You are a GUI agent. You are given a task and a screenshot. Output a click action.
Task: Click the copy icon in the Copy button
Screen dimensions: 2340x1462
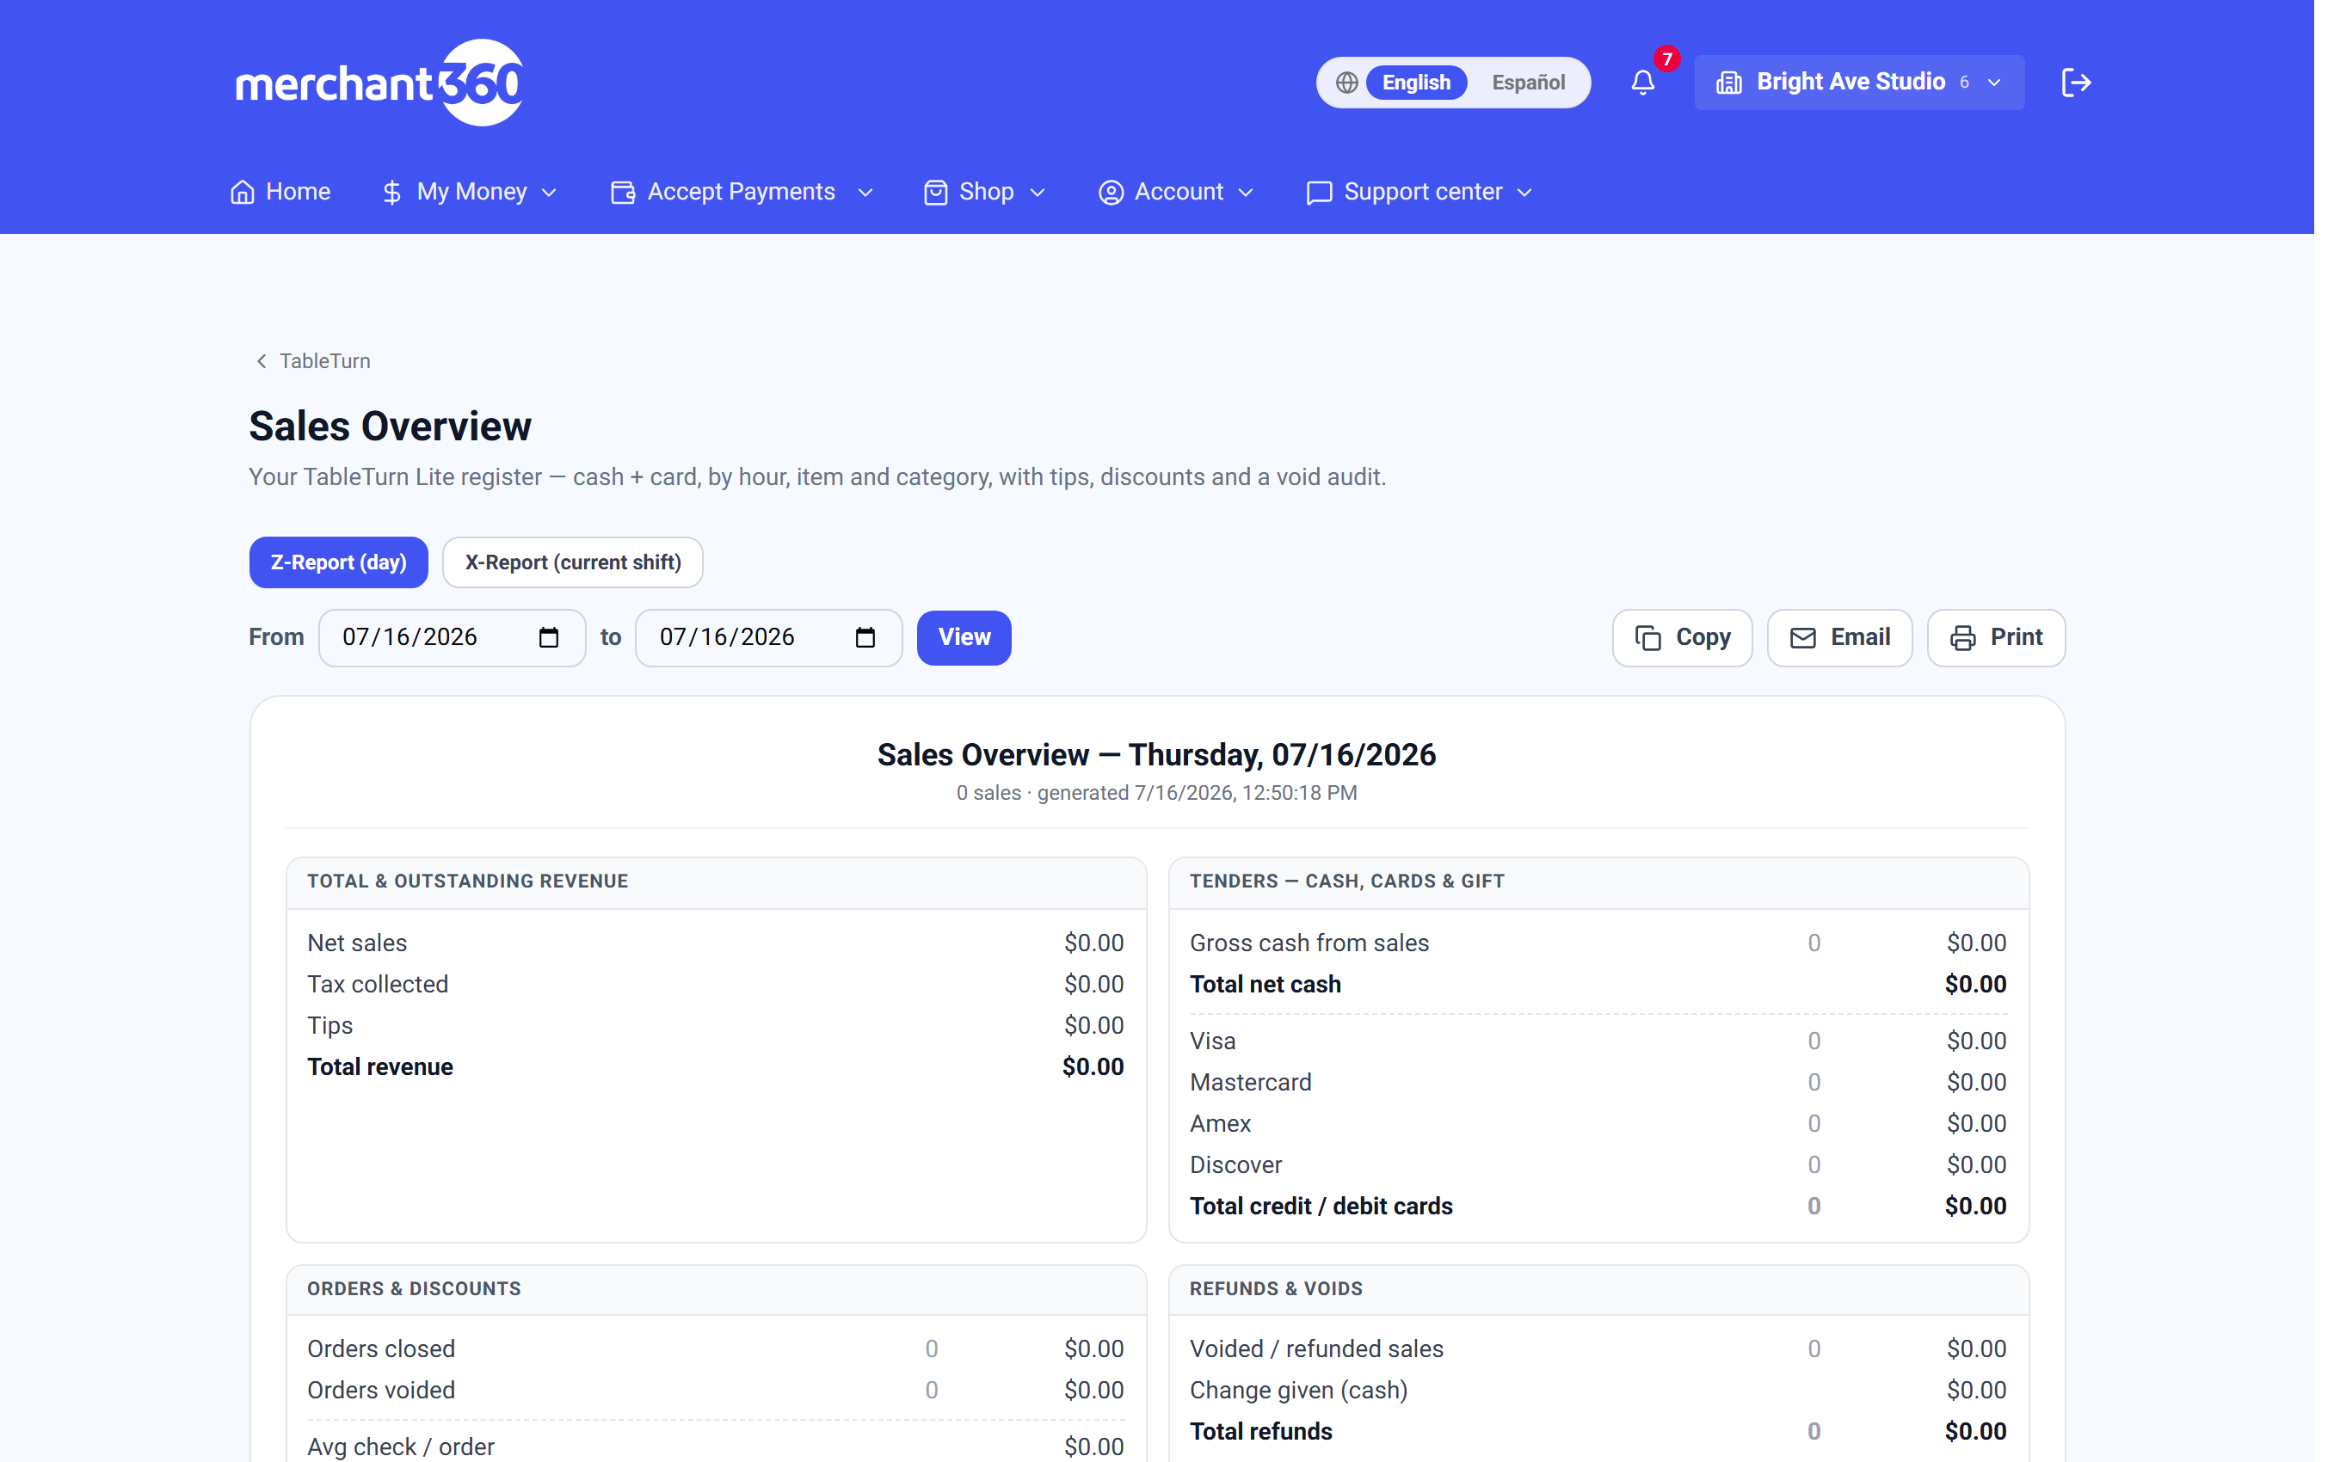1647,638
